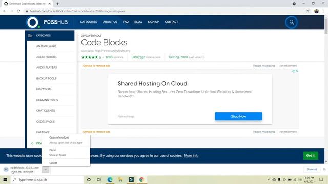Click Show all downloads
Viewport: 328px width, 184px height.
[x=312, y=169]
